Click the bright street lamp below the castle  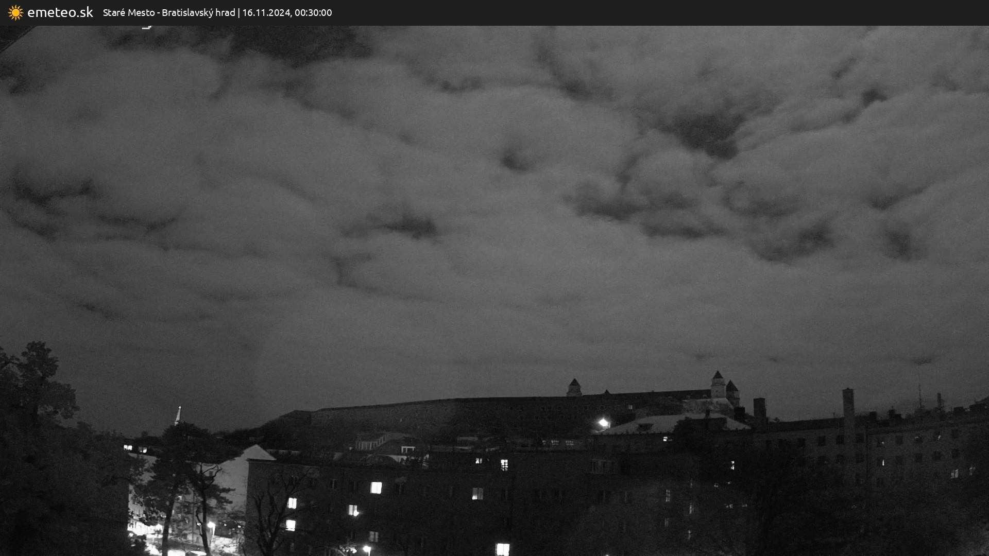pyautogui.click(x=603, y=423)
